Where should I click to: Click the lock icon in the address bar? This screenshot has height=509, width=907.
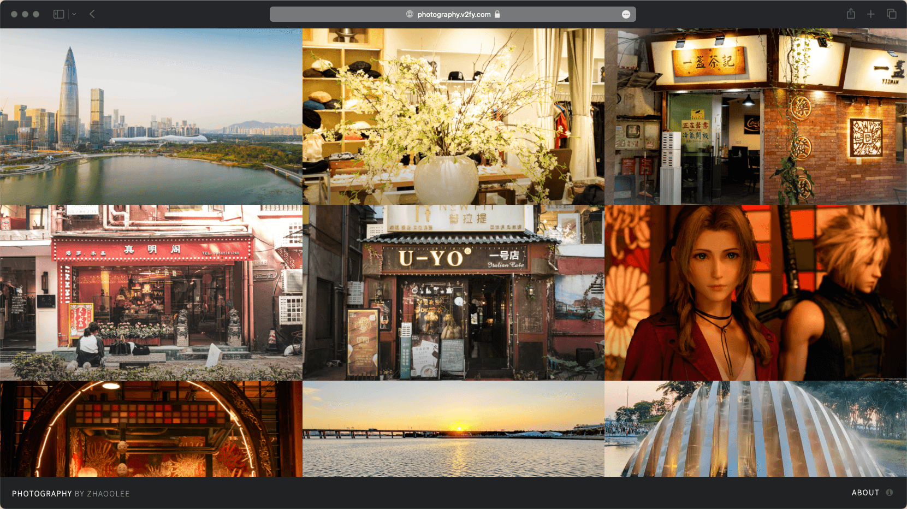point(497,14)
